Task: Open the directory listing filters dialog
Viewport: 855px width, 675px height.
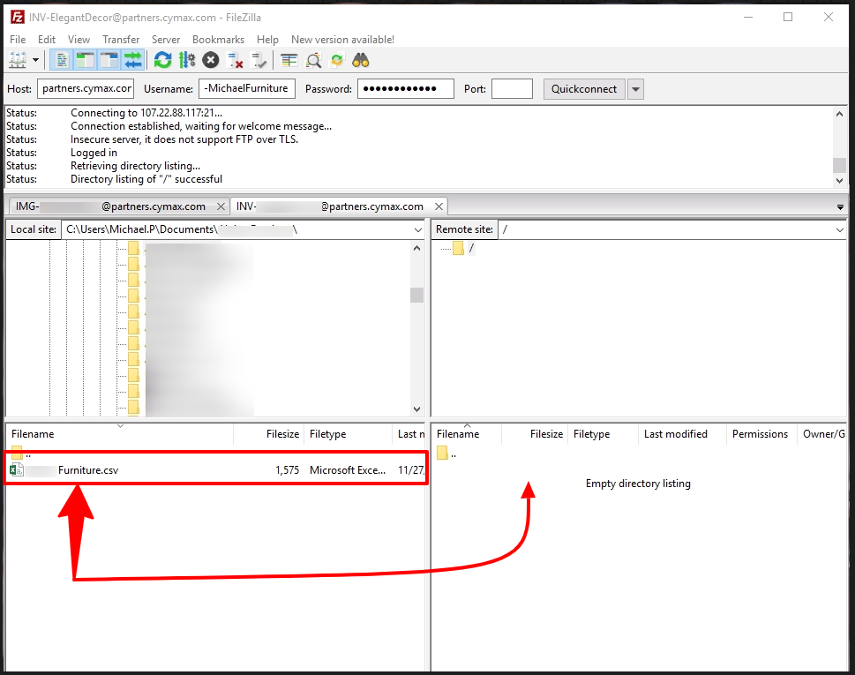Action: pyautogui.click(x=289, y=60)
